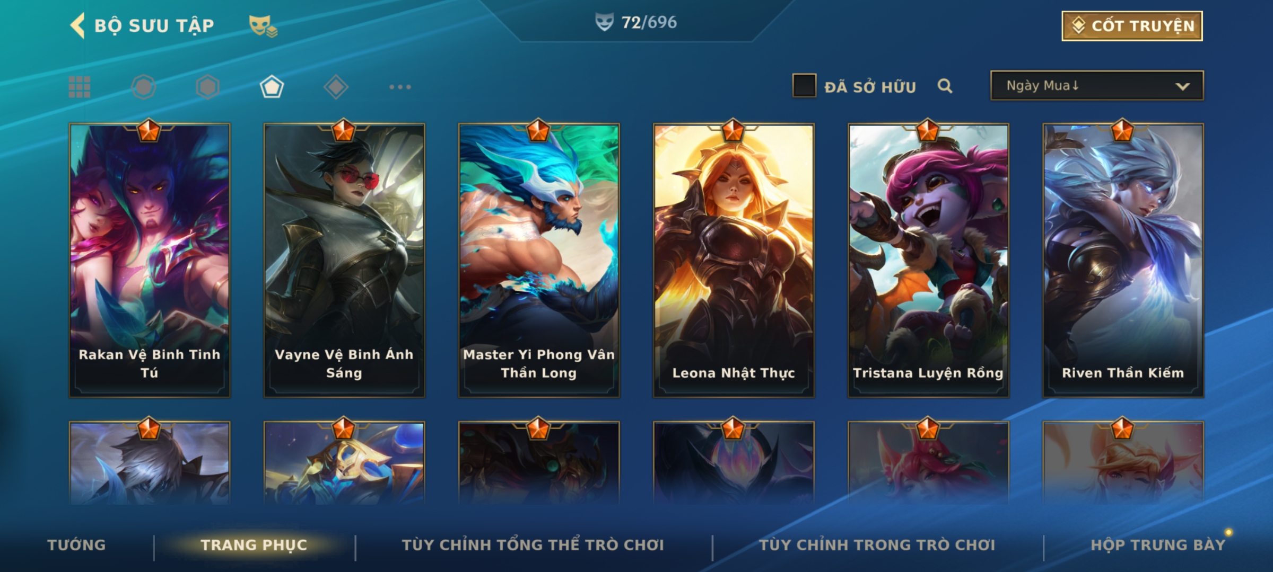Select Leona Nhật Thực skin card
The width and height of the screenshot is (1273, 572).
(734, 261)
